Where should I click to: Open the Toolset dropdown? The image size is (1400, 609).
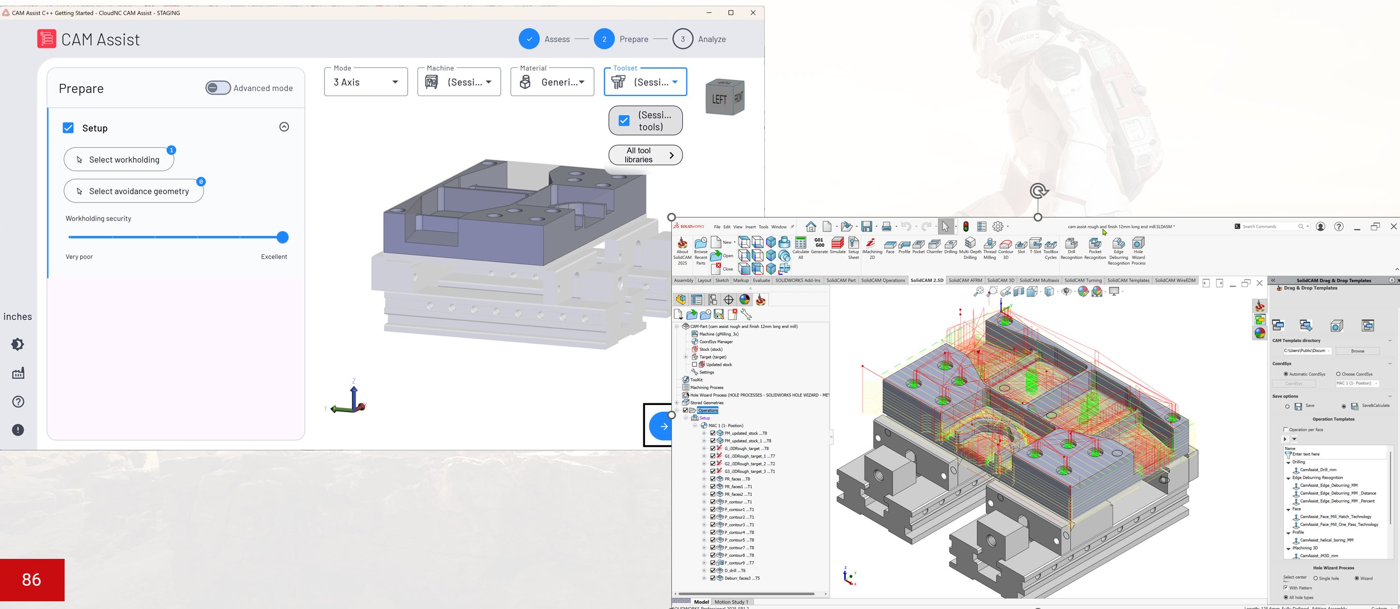[645, 82]
